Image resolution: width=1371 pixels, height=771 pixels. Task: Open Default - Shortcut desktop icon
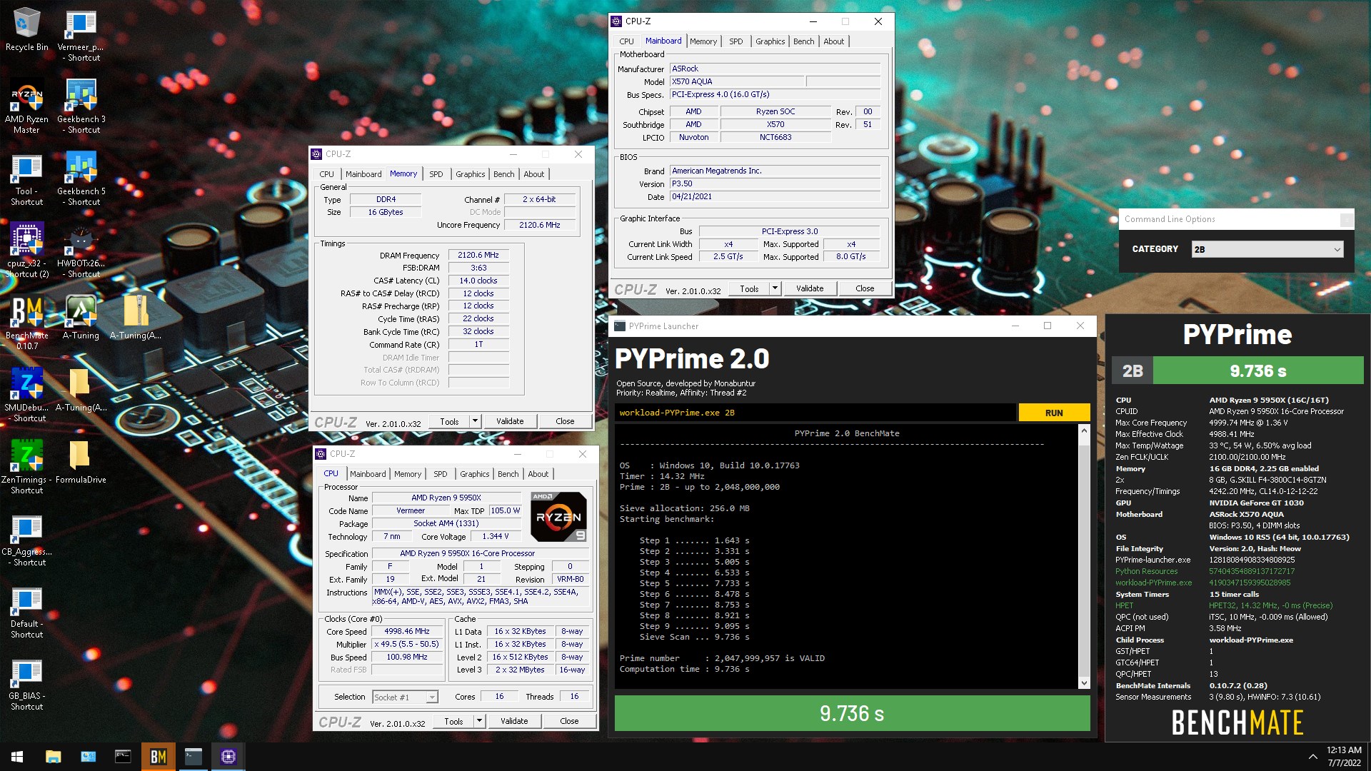pos(26,612)
